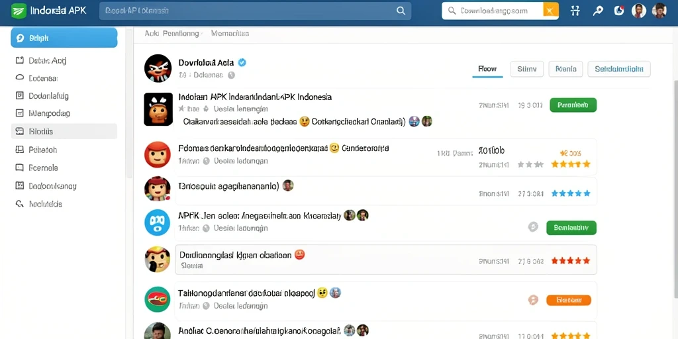678x339 pixels.
Task: Open the red round Pdomeedankar app icon
Action: 158,154
